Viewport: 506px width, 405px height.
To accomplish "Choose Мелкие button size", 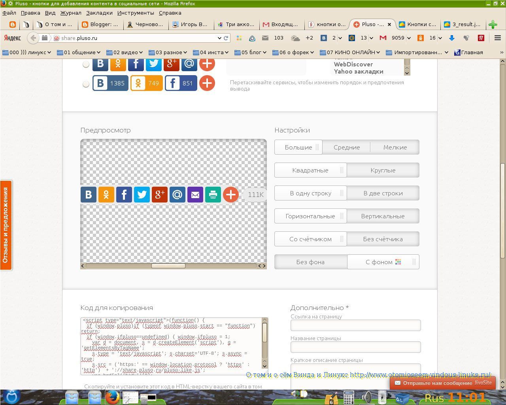I will click(395, 147).
